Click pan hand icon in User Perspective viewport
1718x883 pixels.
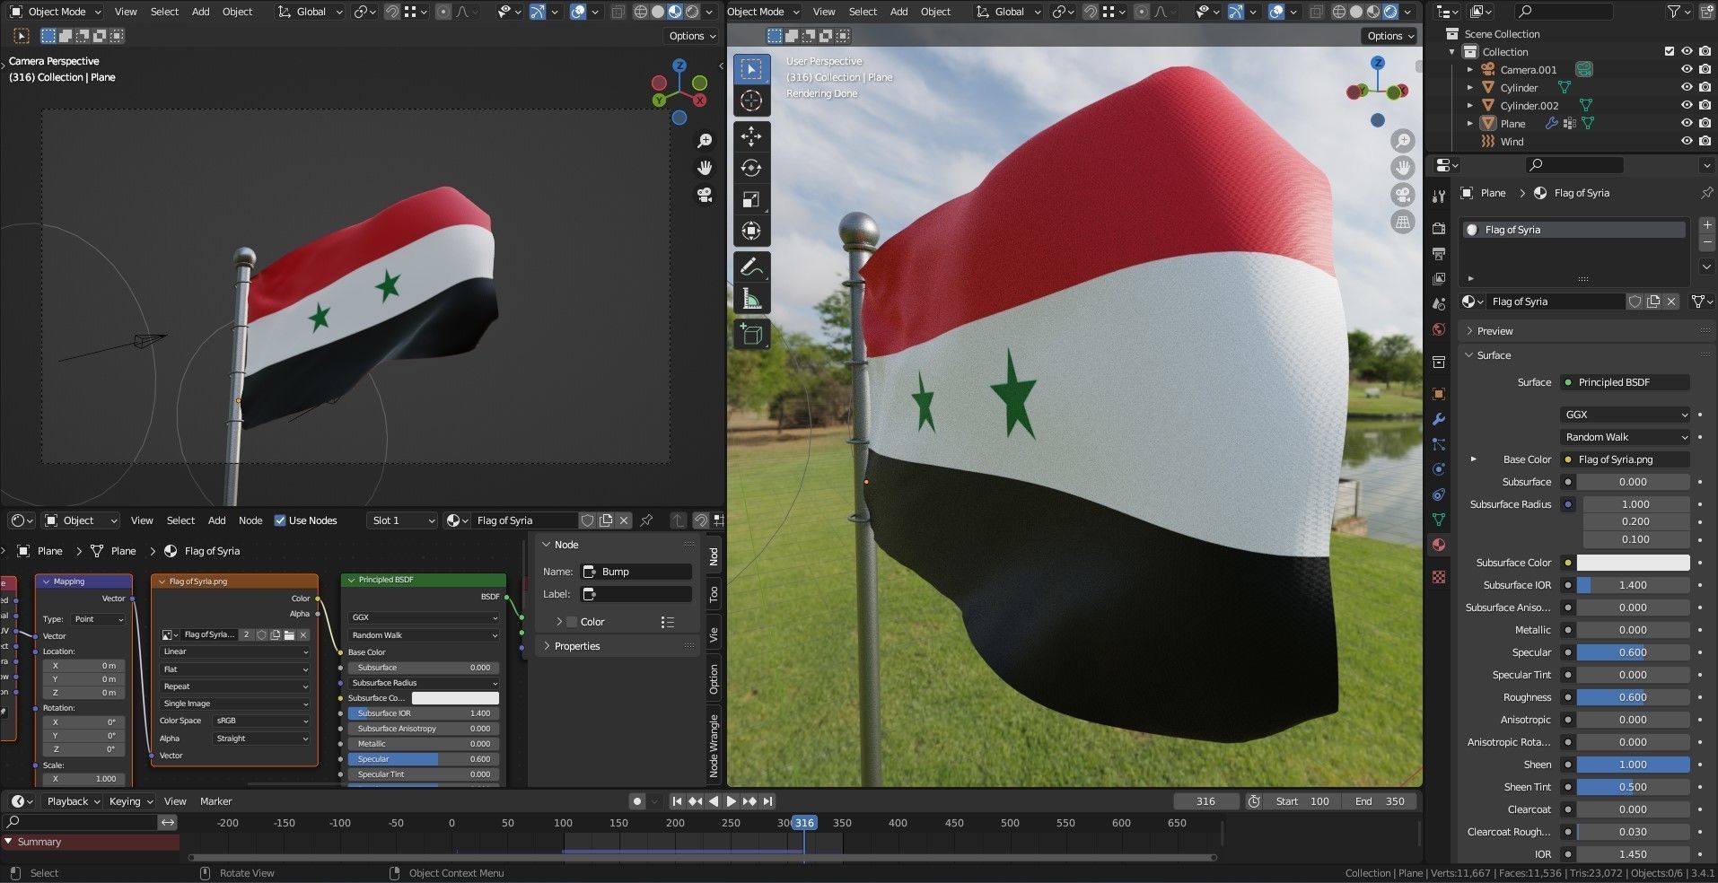coord(1402,168)
